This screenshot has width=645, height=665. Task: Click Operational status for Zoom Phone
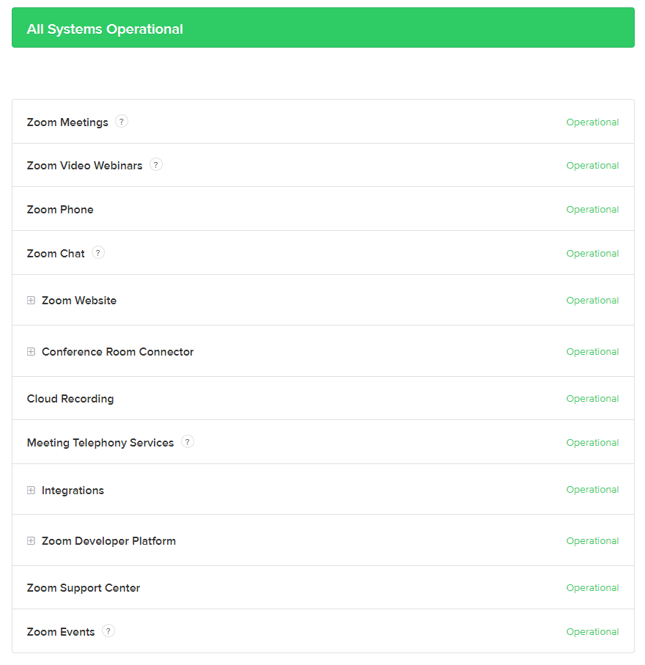point(592,210)
